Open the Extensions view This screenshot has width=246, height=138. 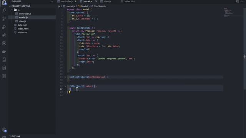(x=4, y=35)
